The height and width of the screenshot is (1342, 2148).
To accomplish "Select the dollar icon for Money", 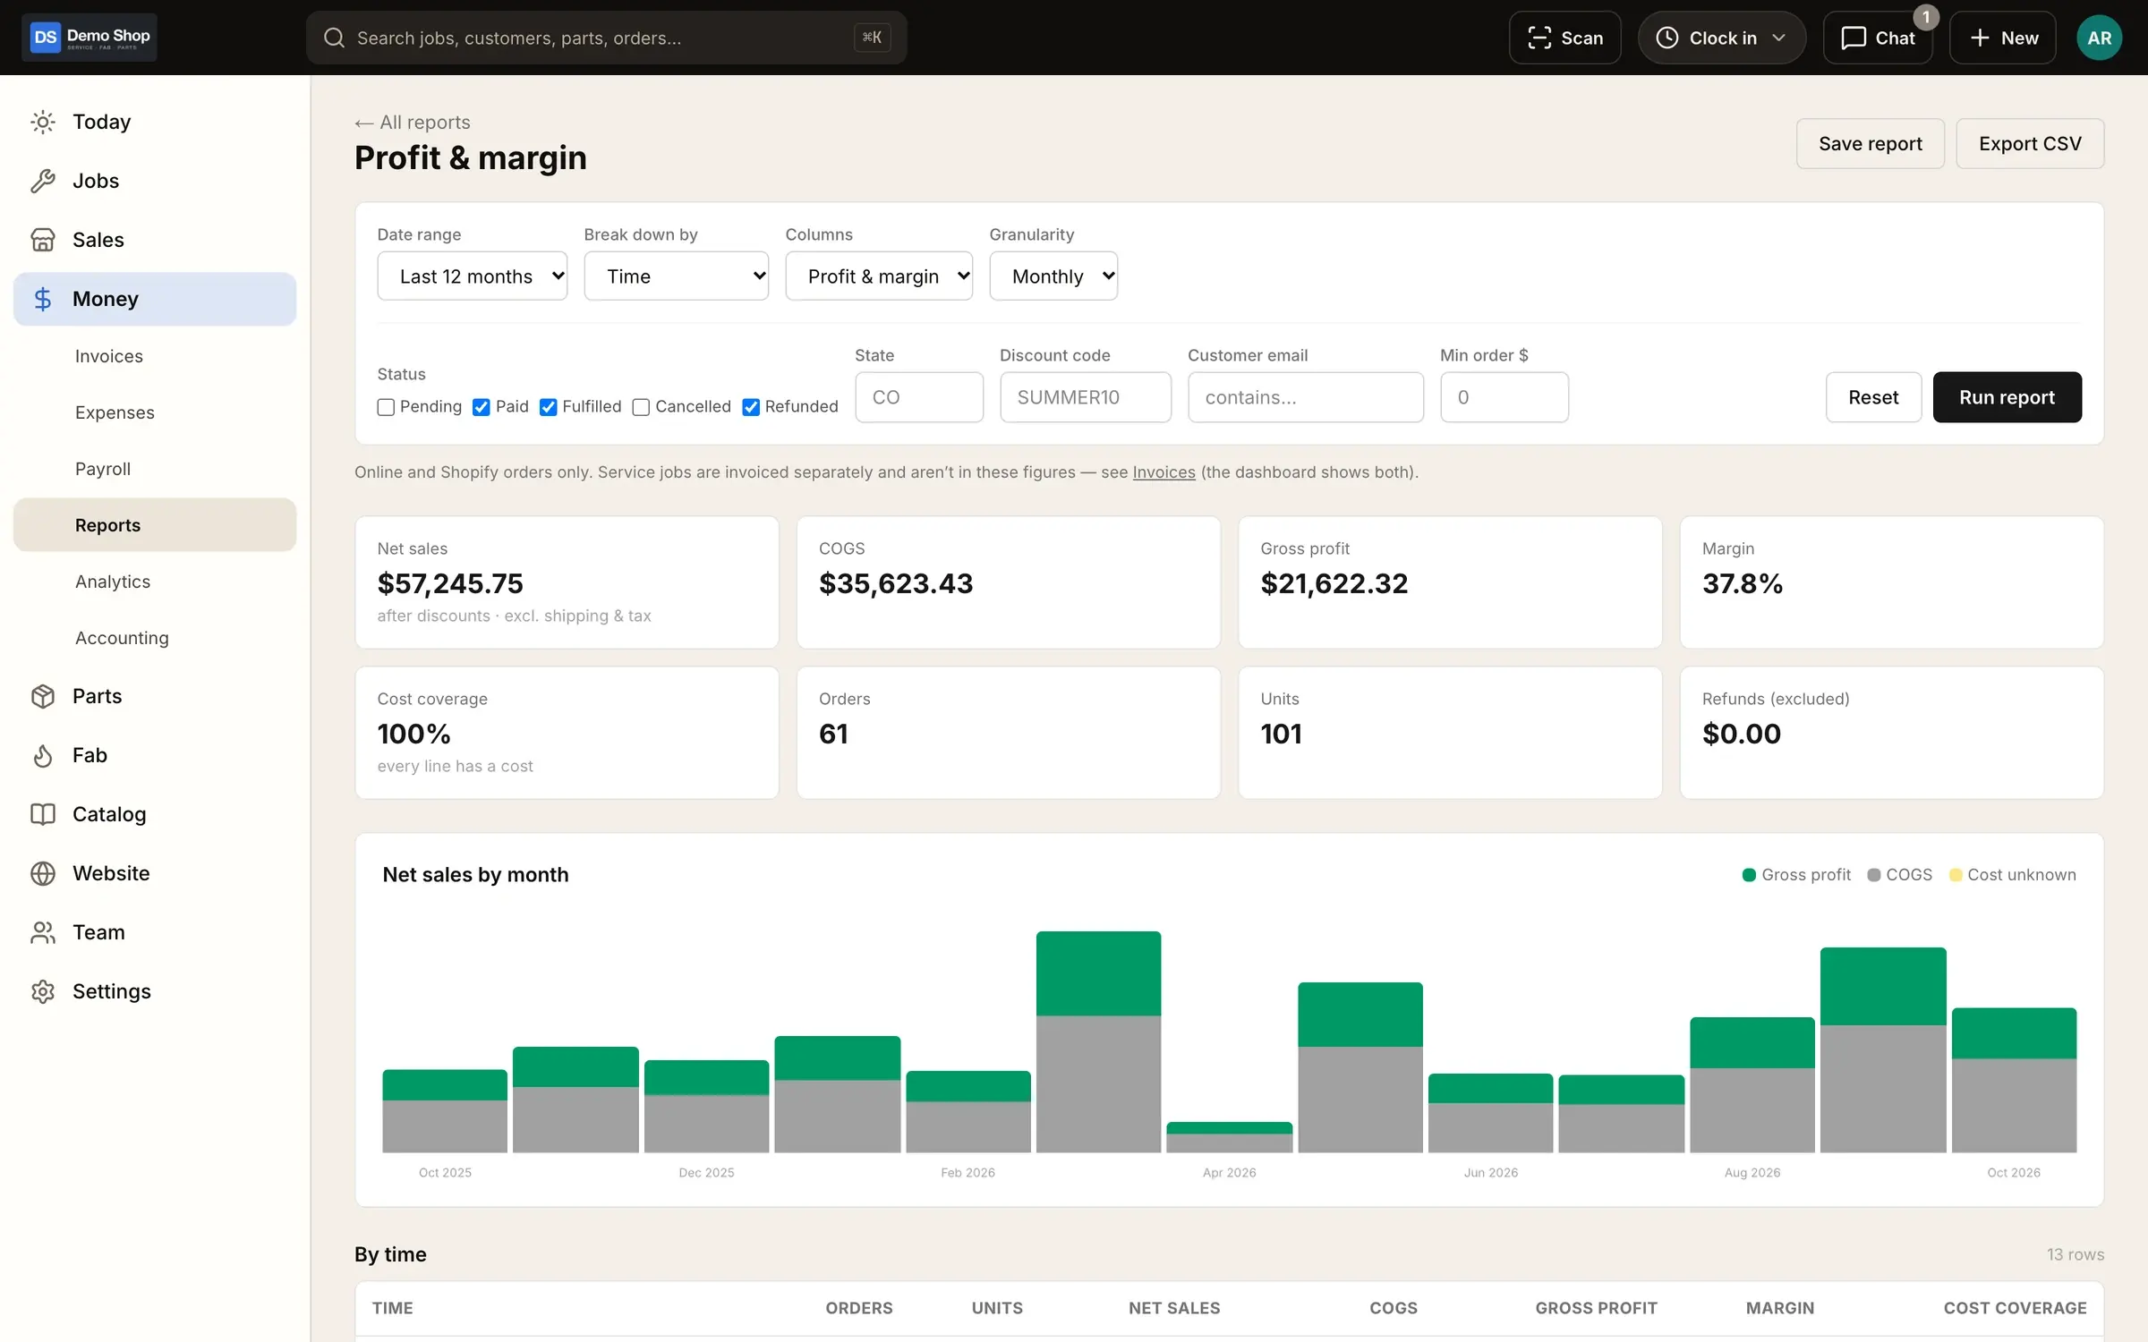I will [x=43, y=299].
